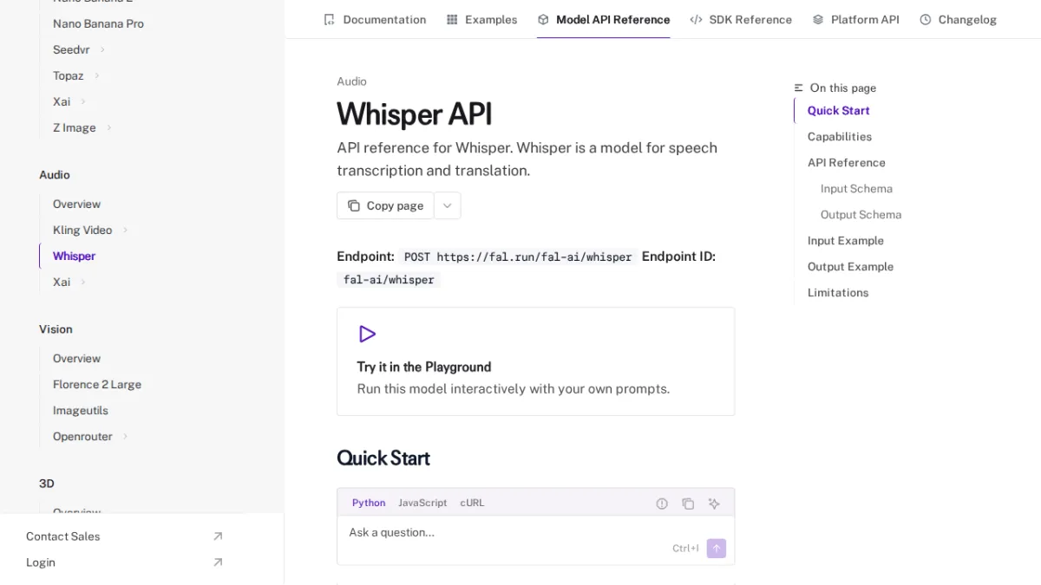Select the cURL code tab
The width and height of the screenshot is (1041, 585).
[472, 503]
